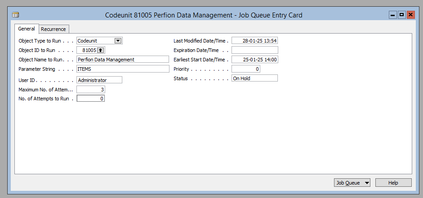
Task: Click the window title text
Action: [204, 15]
